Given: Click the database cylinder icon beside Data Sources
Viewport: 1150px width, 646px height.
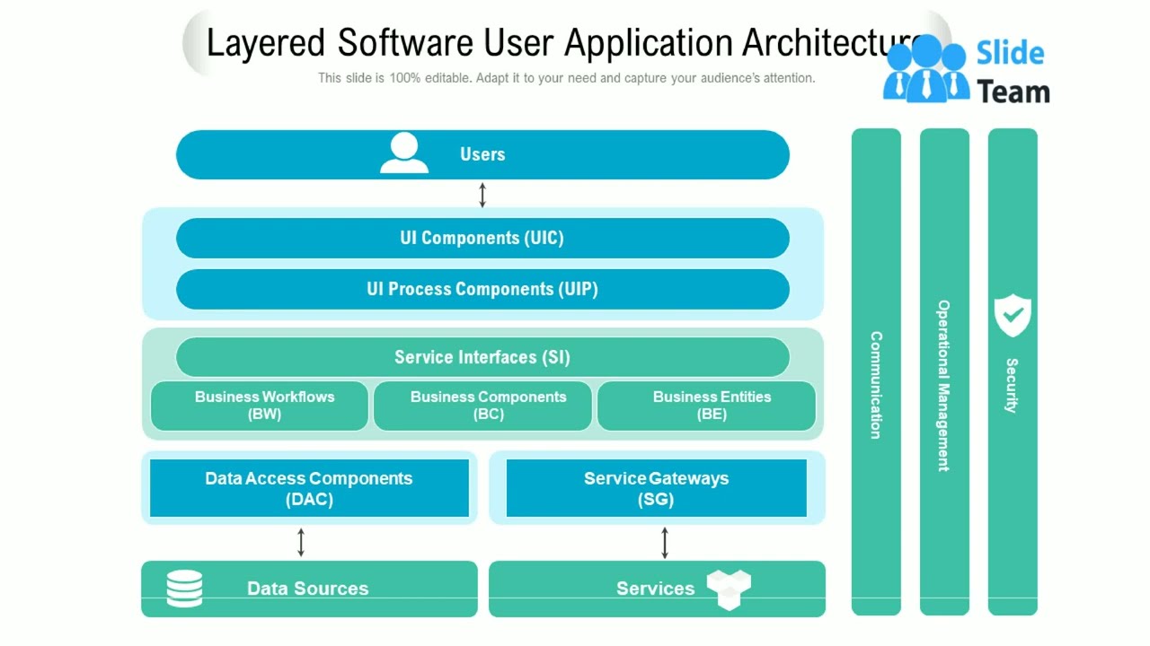Looking at the screenshot, I should [x=184, y=589].
